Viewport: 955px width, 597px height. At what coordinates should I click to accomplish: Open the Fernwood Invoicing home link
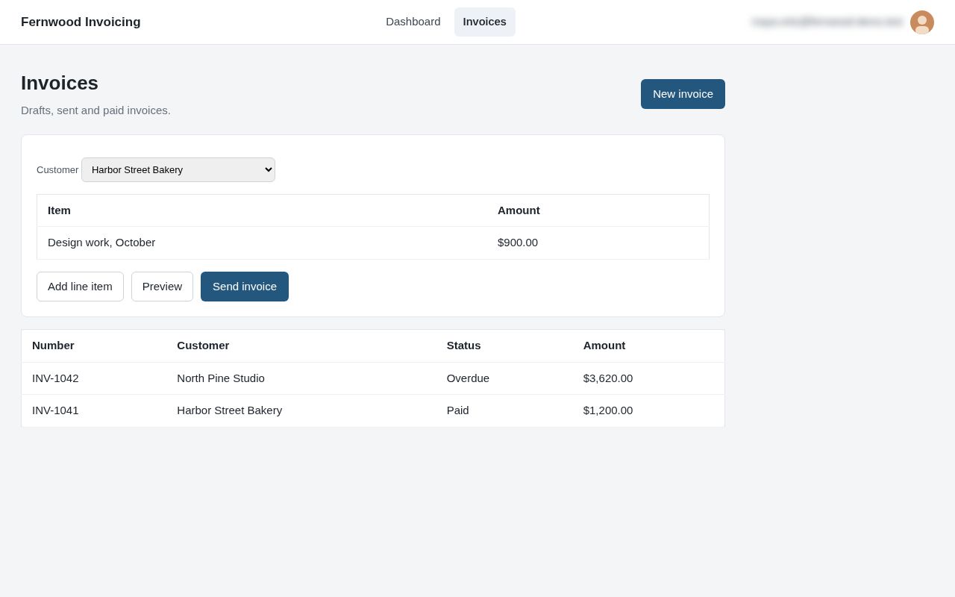point(81,22)
